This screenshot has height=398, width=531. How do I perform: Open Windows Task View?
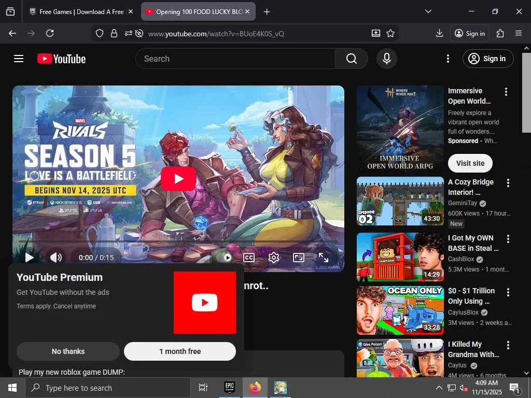[x=203, y=388]
